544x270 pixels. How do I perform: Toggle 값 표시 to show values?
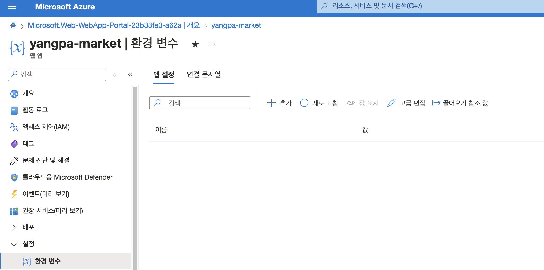tap(363, 103)
